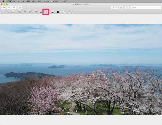Screen dimensions: 162x125
Task: Open the Shapes tool dropdown
Action: (20, 12)
